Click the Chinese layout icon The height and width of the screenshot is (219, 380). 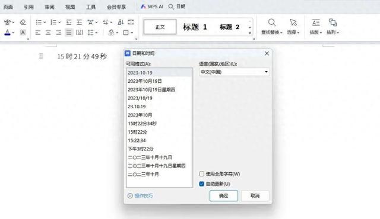click(x=90, y=22)
